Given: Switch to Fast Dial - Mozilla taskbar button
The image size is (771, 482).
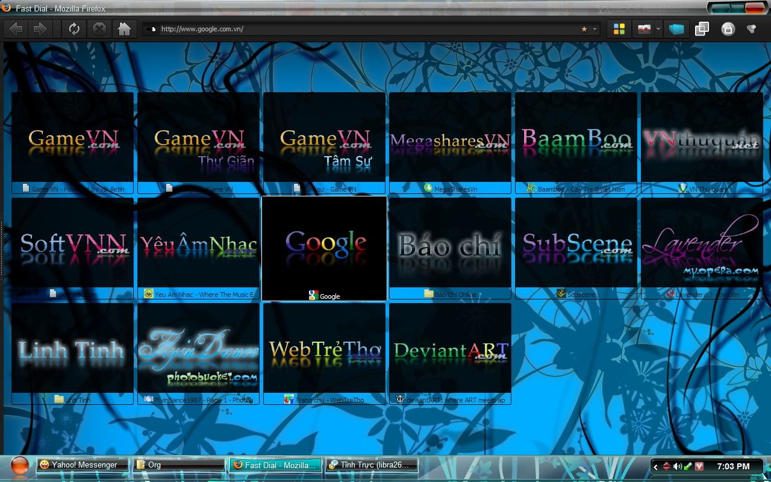Looking at the screenshot, I should pyautogui.click(x=275, y=465).
